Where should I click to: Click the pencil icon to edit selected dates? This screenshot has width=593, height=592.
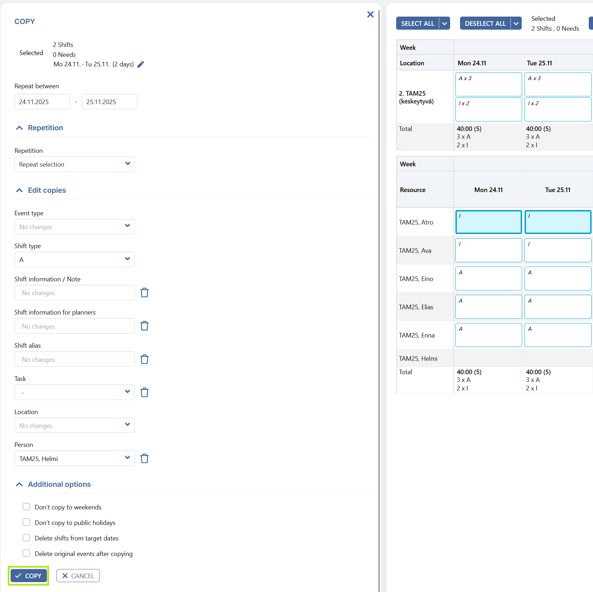(x=140, y=64)
